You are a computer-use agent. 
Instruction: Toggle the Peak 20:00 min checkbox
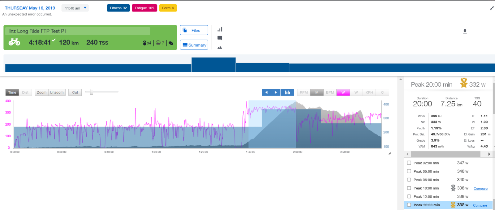[x=409, y=205]
